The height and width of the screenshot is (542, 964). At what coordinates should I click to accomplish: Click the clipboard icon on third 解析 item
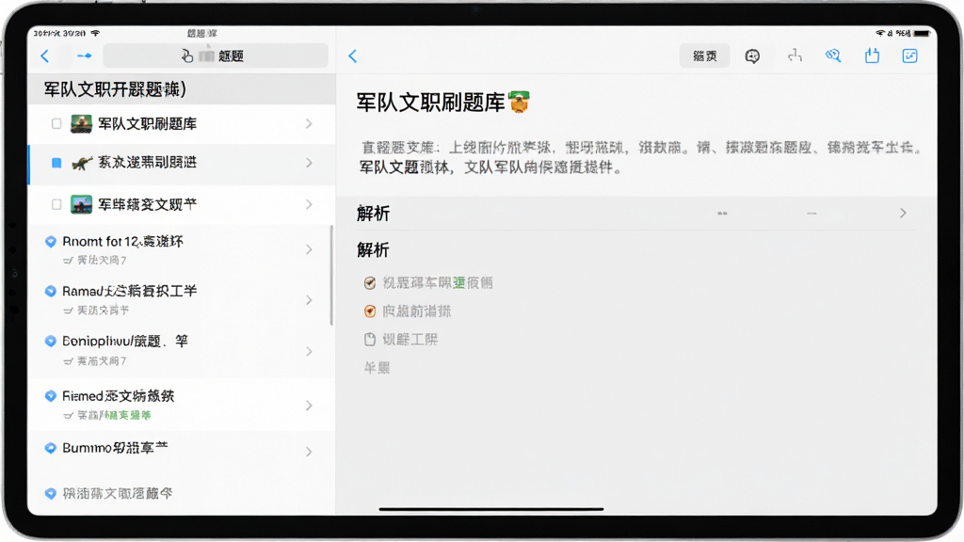(x=369, y=339)
